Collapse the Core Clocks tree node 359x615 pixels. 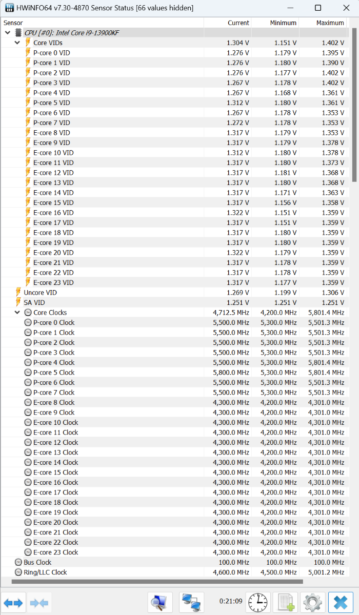(x=17, y=313)
